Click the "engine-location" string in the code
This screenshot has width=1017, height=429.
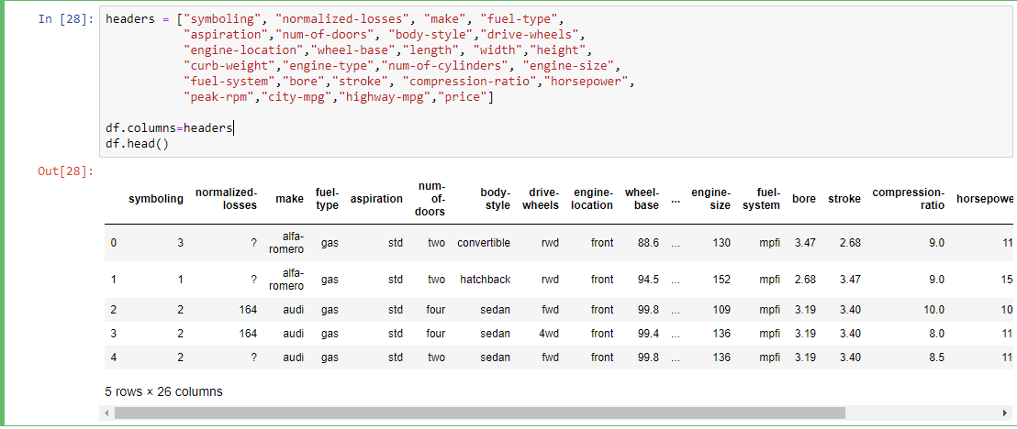coord(244,49)
